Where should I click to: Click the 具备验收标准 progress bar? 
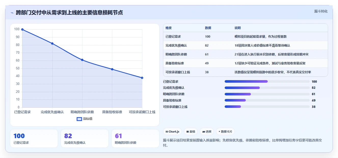click(x=267, y=100)
